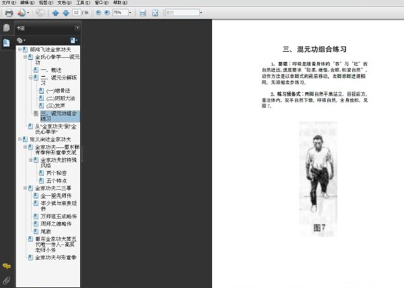Open the 窗口 (Window) menu

tap(102, 3)
